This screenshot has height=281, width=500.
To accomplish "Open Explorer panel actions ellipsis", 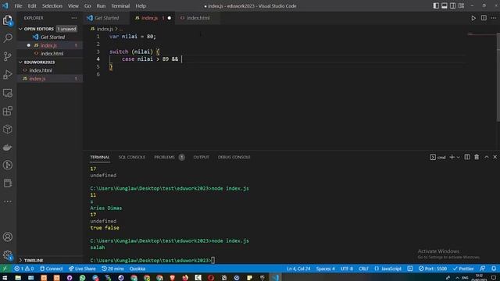I will click(74, 18).
